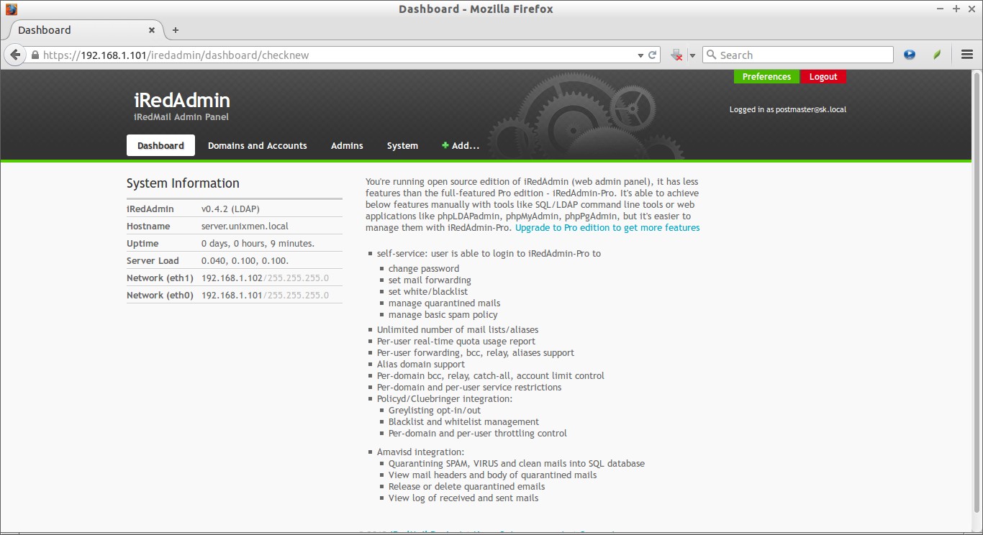Close the Dashboard browser tab
Viewport: 983px width, 535px height.
pos(152,30)
